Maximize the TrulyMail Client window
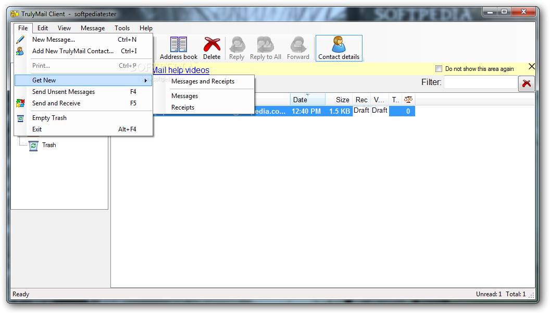Viewport: 550px width, 314px height. point(504,11)
